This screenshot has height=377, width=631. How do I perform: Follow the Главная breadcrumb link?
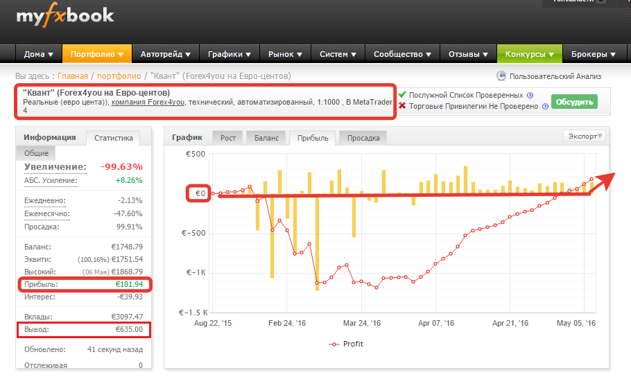[72, 76]
